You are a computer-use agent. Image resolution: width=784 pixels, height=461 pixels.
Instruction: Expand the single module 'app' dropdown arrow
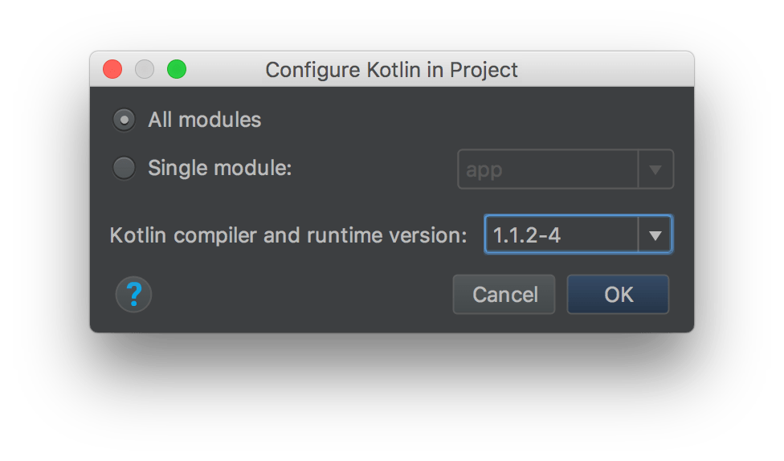pyautogui.click(x=655, y=169)
